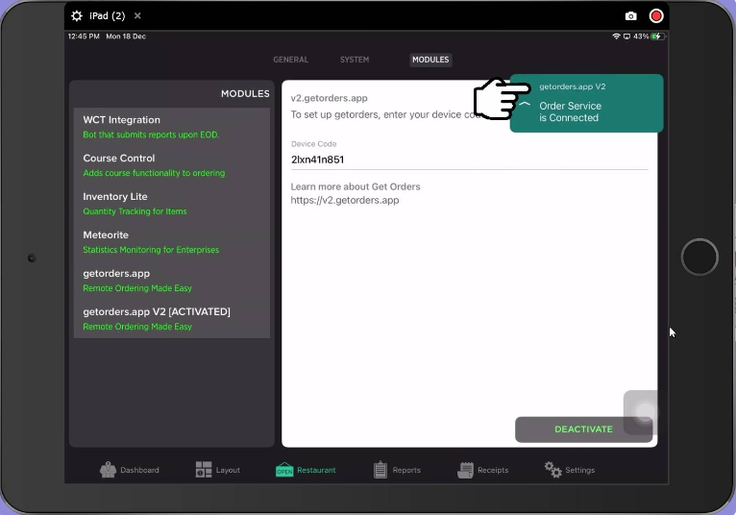
Task: Click the Receipts label in bottom bar
Action: (493, 470)
